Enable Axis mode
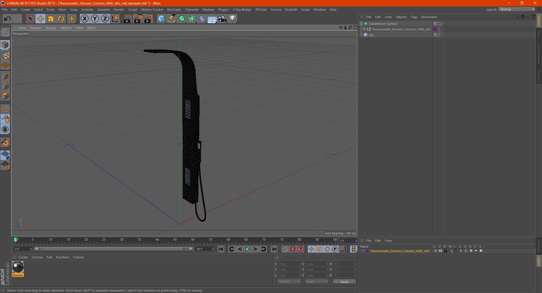 tap(5, 109)
